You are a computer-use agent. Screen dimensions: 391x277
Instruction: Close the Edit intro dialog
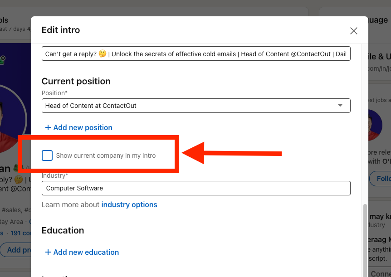[x=354, y=31]
